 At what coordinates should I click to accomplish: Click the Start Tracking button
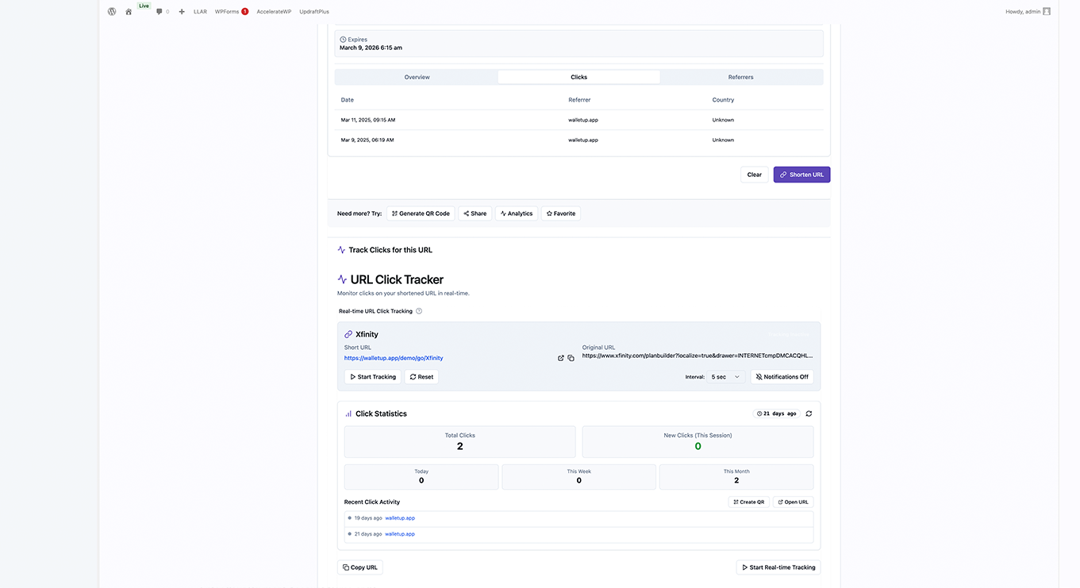tap(372, 377)
